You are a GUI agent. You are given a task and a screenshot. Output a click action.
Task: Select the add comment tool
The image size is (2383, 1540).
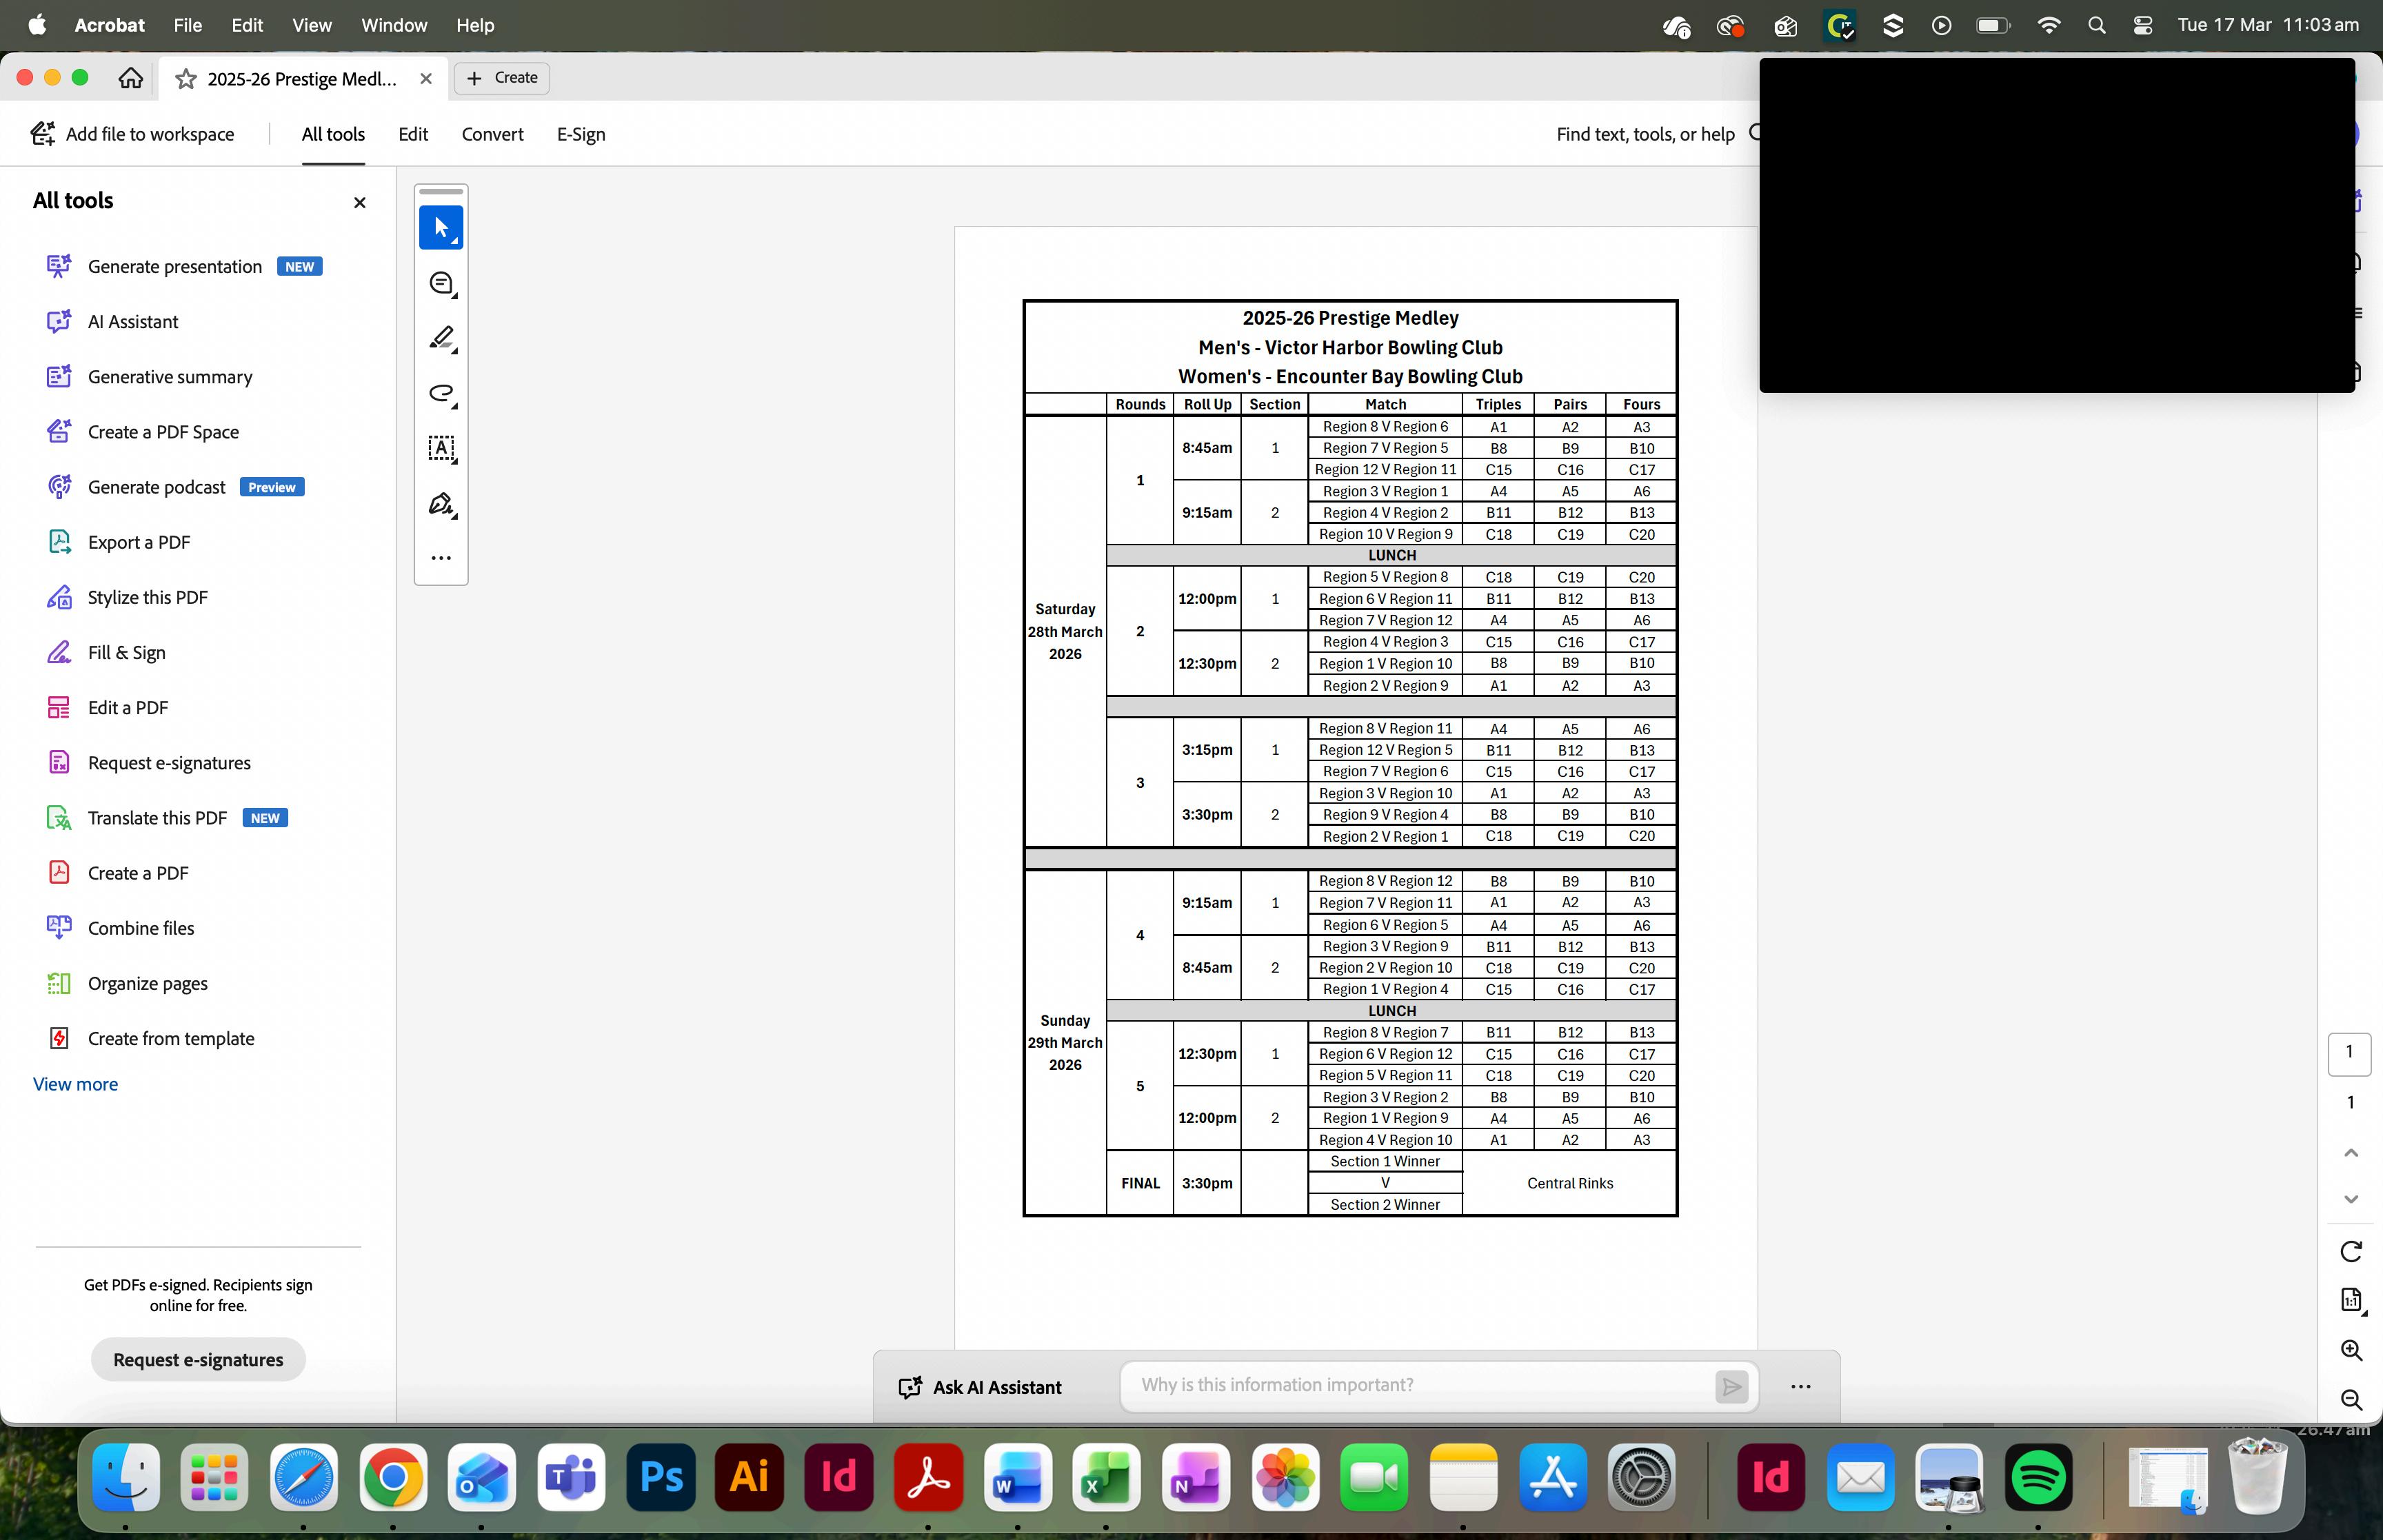pyautogui.click(x=441, y=284)
